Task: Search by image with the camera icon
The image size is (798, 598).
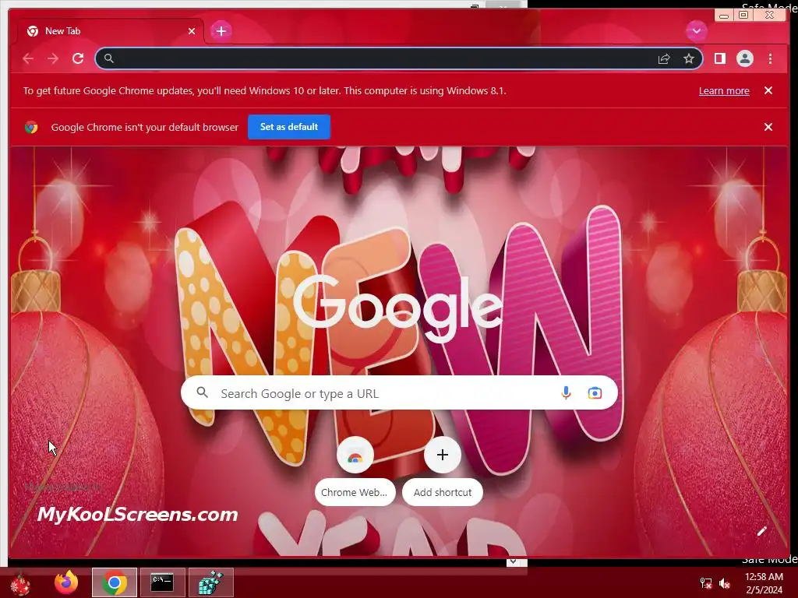Action: point(595,392)
